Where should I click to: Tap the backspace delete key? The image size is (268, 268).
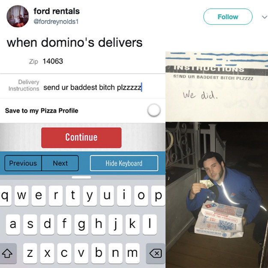click(x=156, y=253)
